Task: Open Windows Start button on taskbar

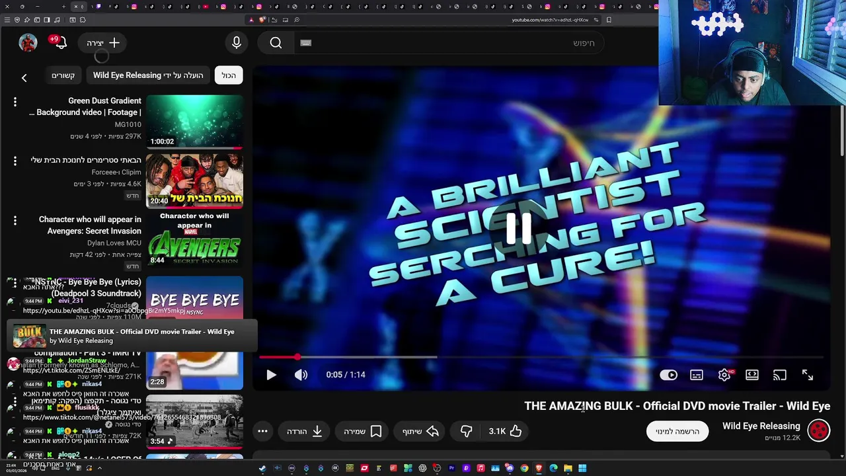Action: 582,468
